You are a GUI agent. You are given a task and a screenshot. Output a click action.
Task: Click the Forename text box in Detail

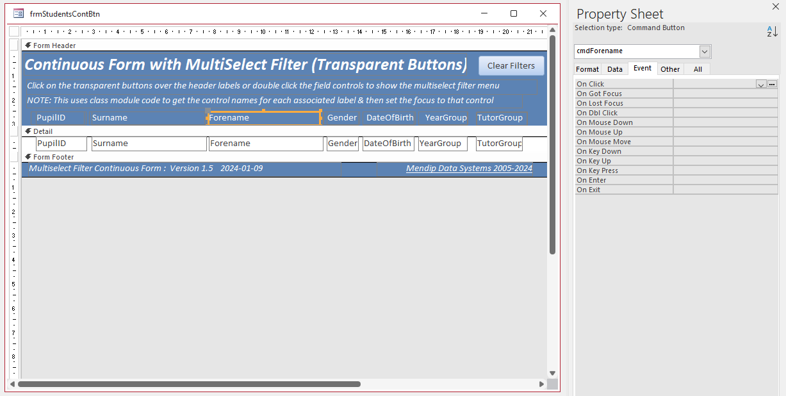[x=266, y=144]
